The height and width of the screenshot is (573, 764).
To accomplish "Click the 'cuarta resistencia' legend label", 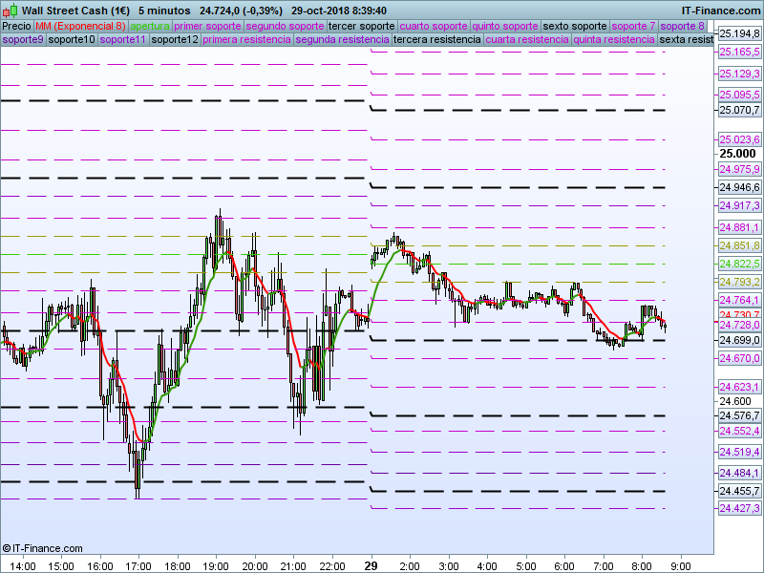I will 527,39.
